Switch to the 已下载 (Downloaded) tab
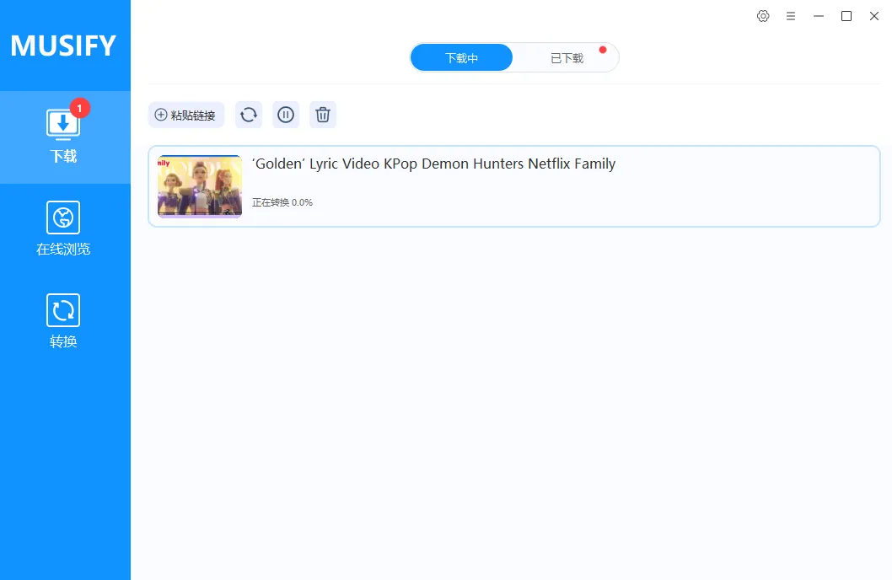Screen dimensions: 892x580 coord(567,57)
